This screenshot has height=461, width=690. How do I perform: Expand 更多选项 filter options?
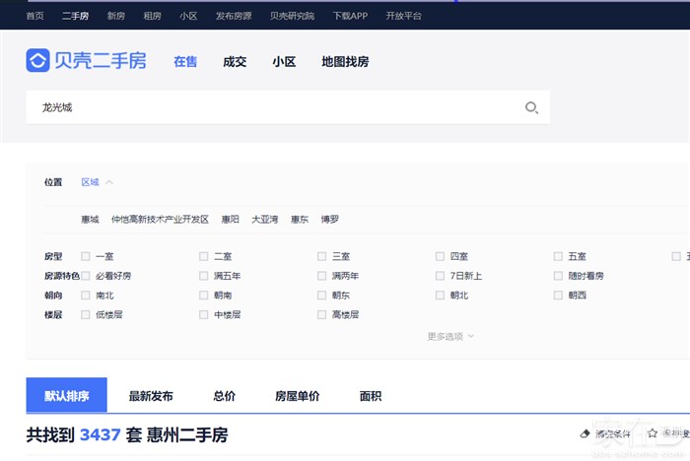click(450, 336)
